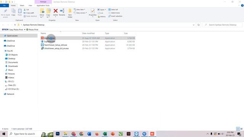Expand address bar history dropdown
Screen dimensions: 244x137
pyautogui.click(x=194, y=25)
